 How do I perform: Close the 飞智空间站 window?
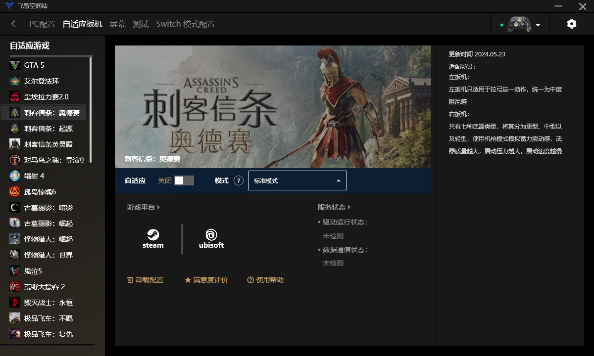583,6
